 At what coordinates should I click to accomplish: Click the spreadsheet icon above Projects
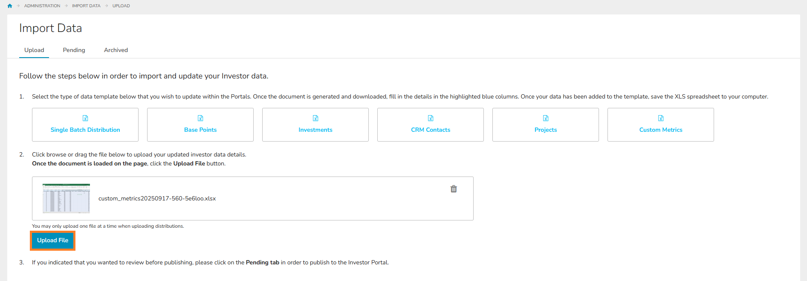coord(546,118)
